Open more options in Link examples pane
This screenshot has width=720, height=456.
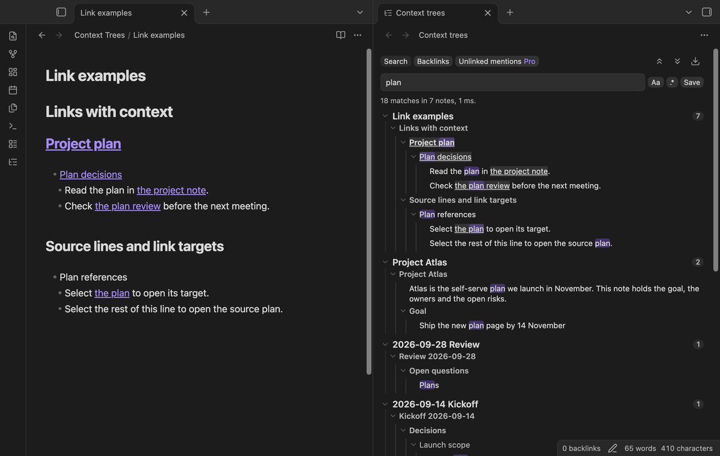tap(358, 35)
